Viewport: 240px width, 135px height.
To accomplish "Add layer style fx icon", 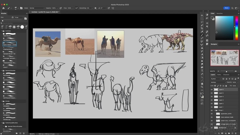I will pyautogui.click(x=219, y=133).
